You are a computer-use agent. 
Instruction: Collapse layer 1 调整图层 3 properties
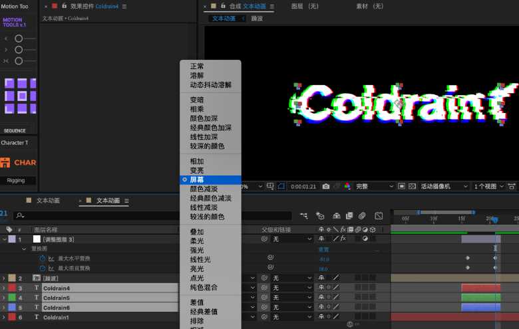4,239
